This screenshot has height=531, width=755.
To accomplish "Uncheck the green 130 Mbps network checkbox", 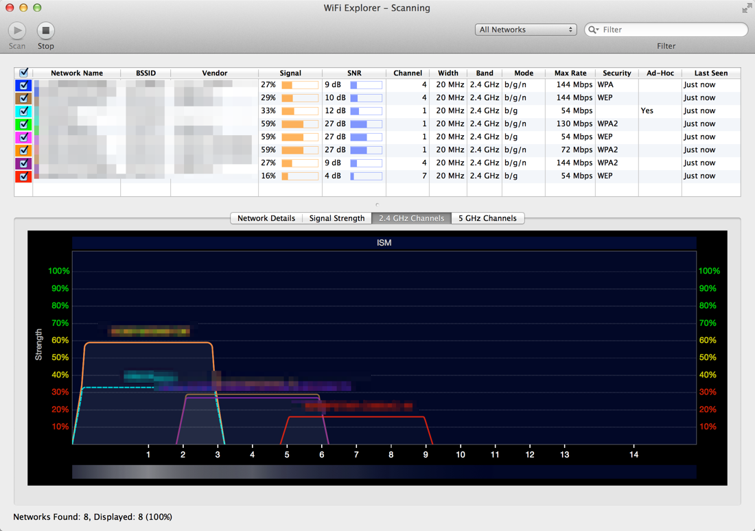I will (23, 124).
